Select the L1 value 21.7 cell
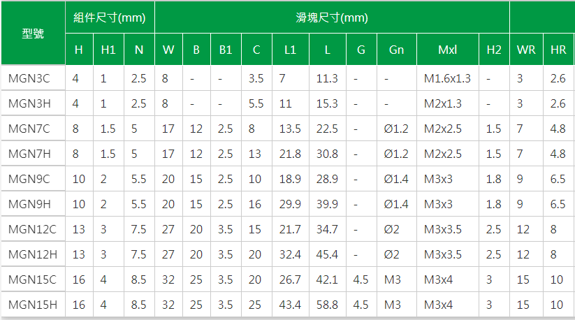Image resolution: width=575 pixels, height=320 pixels. pyautogui.click(x=291, y=229)
